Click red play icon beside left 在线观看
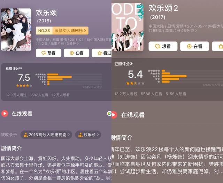The image size is (223, 183). (5, 113)
